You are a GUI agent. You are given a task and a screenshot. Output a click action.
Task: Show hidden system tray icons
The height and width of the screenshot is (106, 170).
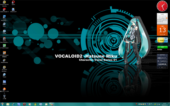(x=153, y=104)
